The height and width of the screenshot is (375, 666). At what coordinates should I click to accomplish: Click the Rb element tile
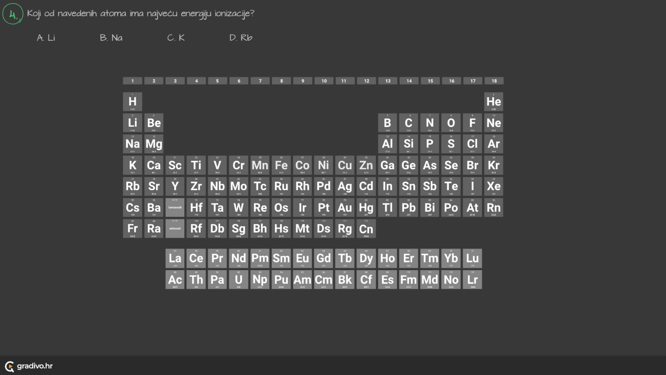pyautogui.click(x=133, y=186)
